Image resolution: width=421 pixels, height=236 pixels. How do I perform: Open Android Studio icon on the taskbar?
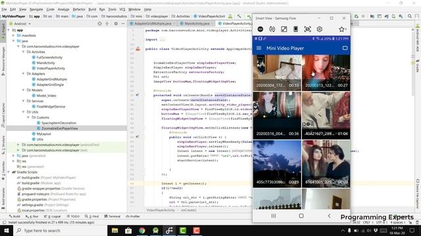point(155,230)
